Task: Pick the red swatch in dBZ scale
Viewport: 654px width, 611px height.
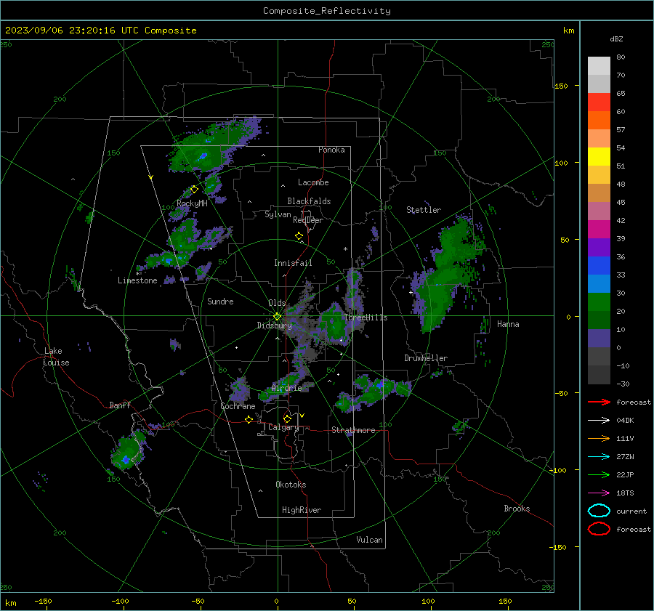Action: [599, 102]
